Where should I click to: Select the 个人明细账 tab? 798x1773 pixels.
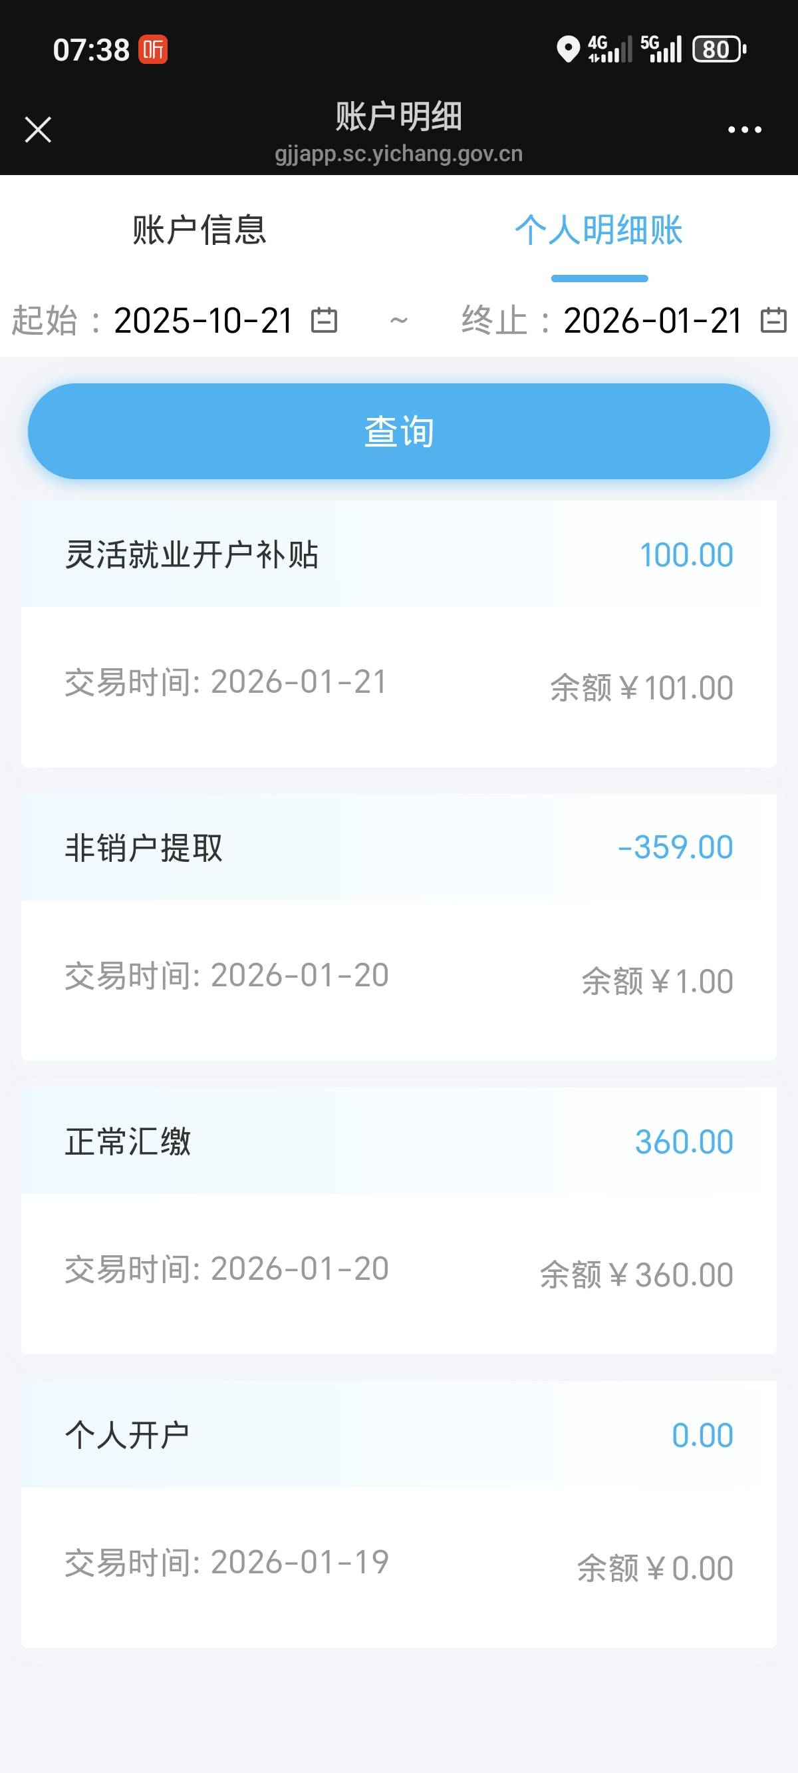(x=598, y=230)
